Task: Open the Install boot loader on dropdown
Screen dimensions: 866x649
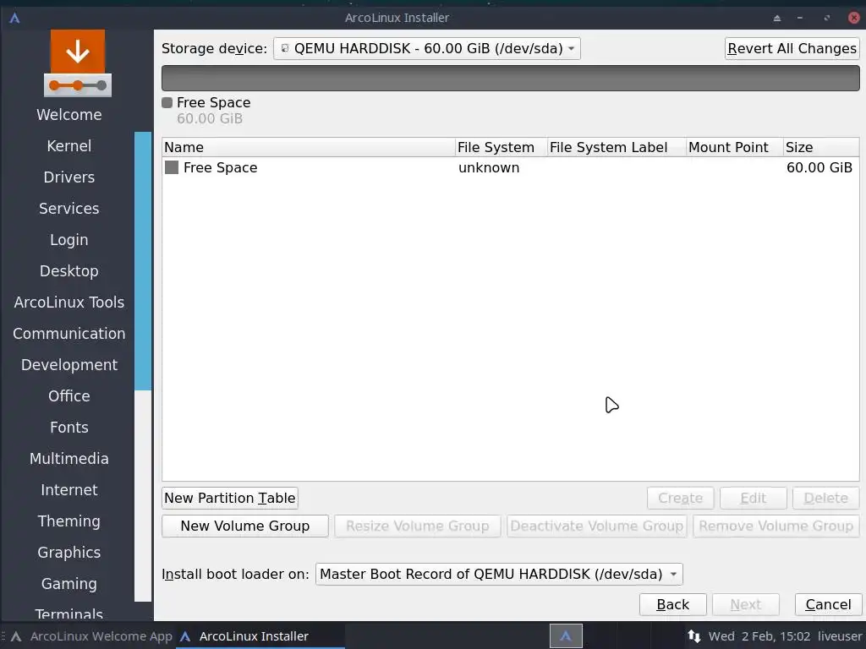Action: coord(499,574)
